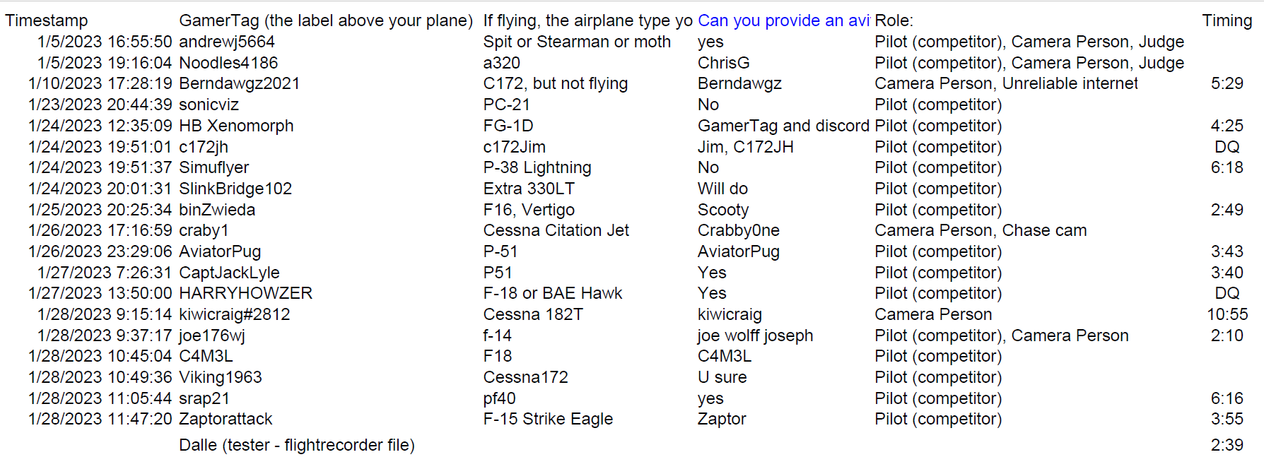Image resolution: width=1264 pixels, height=457 pixels.
Task: Open the blue 'Can you provide an avi' link
Action: [x=783, y=21]
